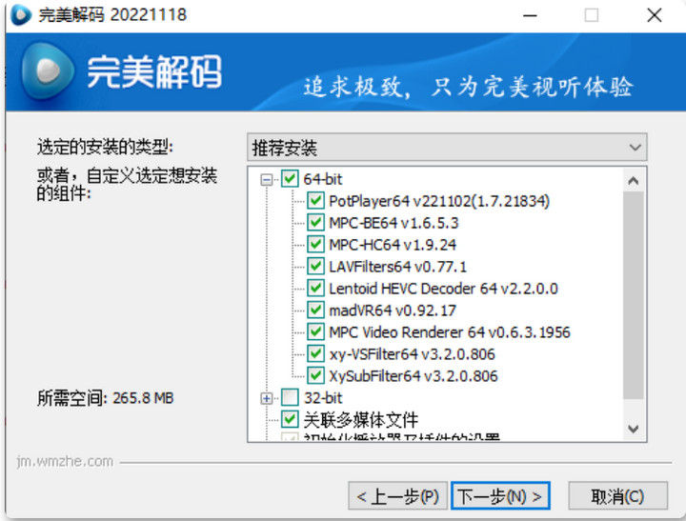Select the MPC-HC64 v1.9.24 row text
Viewport: 686px width, 521px height.
(x=393, y=245)
